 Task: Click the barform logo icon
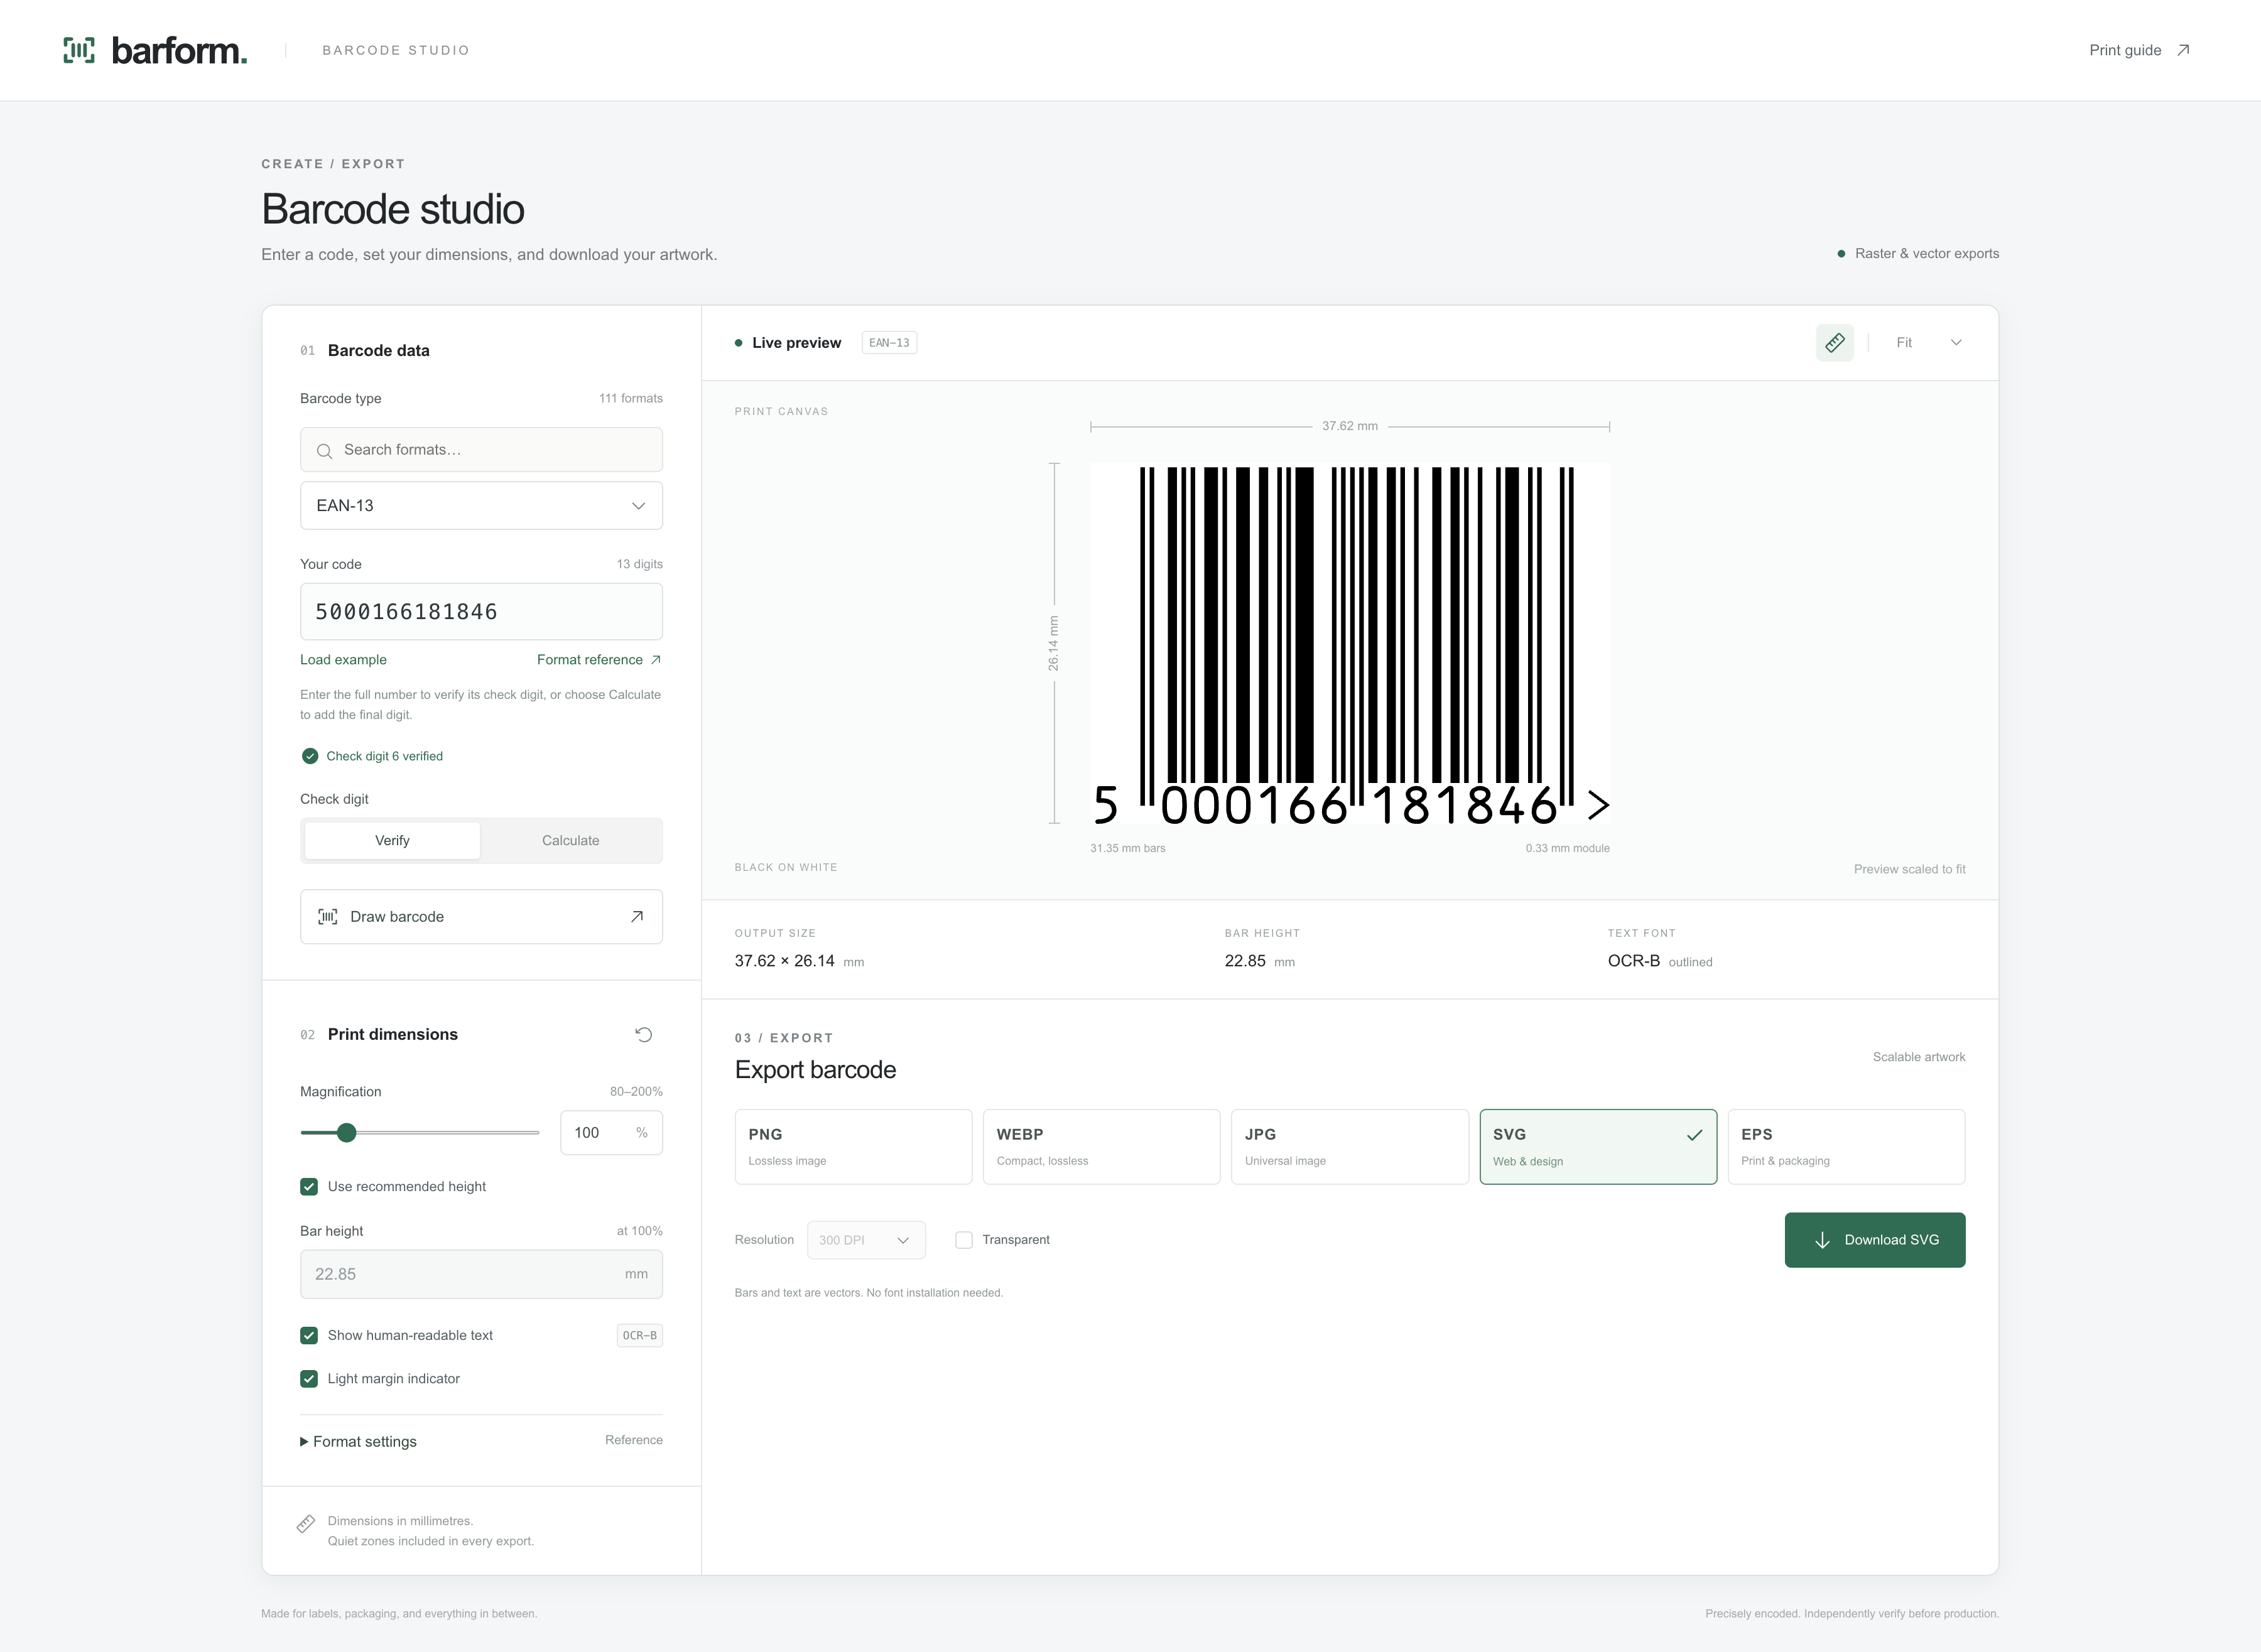coord(79,50)
